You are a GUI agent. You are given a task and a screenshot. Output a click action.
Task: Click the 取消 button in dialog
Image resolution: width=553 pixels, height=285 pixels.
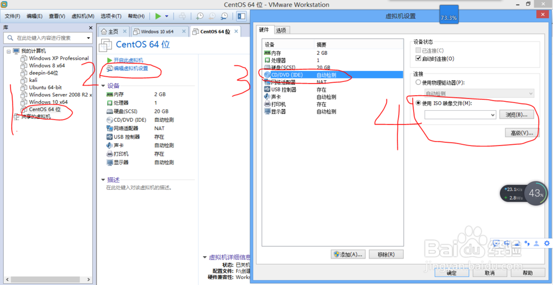coord(489,273)
